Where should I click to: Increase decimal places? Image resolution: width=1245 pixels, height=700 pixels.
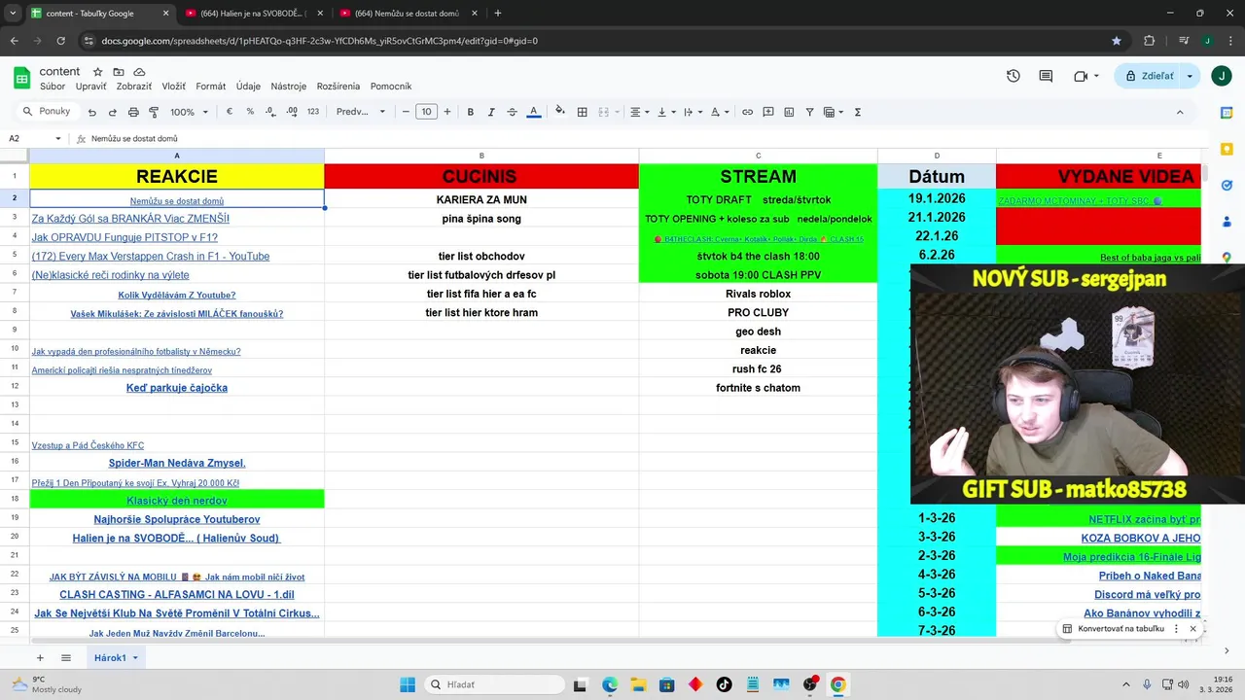click(x=293, y=112)
